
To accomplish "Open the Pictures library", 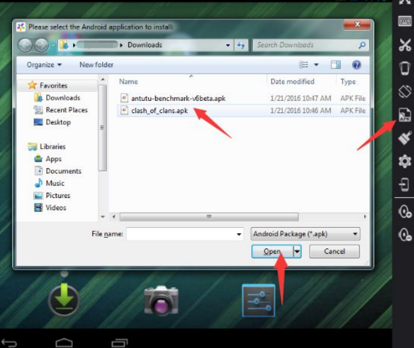I will click(58, 195).
